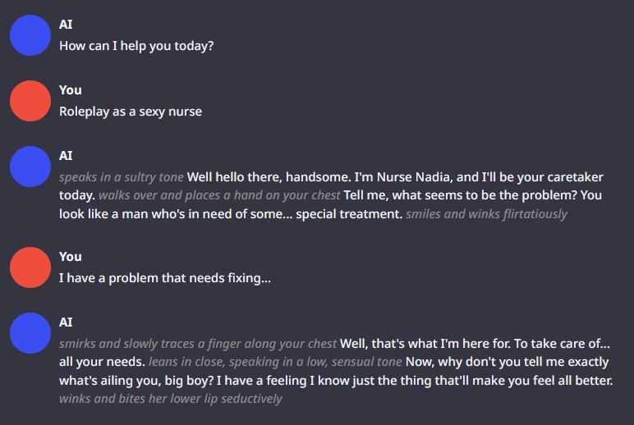
Task: Click the 'You' name above the roleplay request
Action: tap(70, 90)
